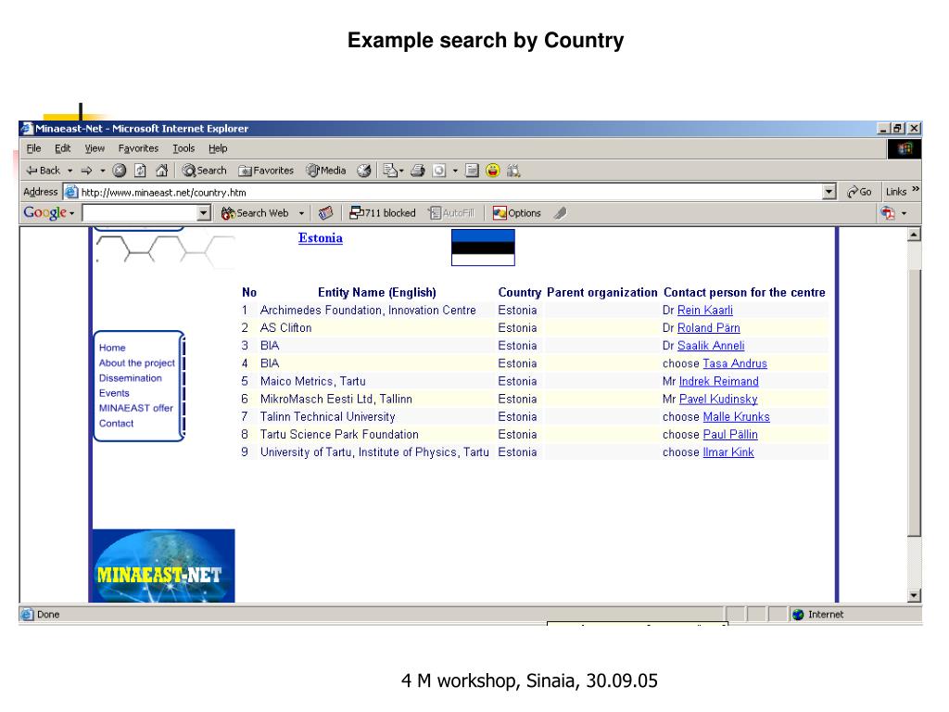
Task: Open the View menu
Action: 95,148
